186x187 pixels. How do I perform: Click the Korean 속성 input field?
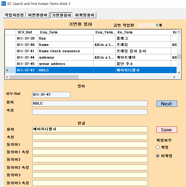(90, 137)
